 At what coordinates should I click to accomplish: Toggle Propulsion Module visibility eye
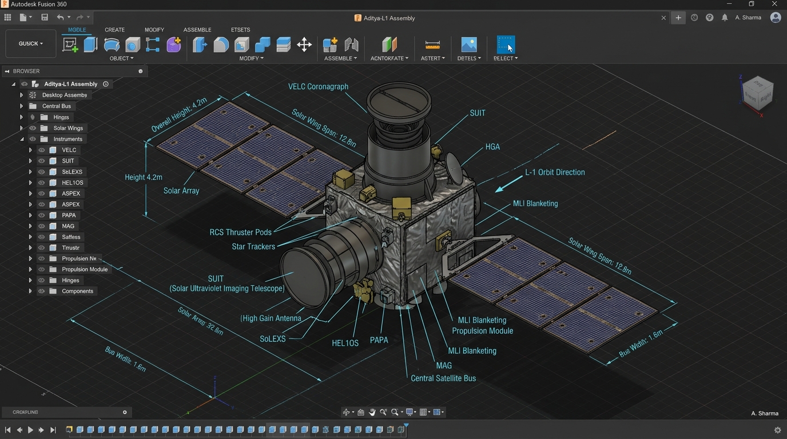[42, 269]
